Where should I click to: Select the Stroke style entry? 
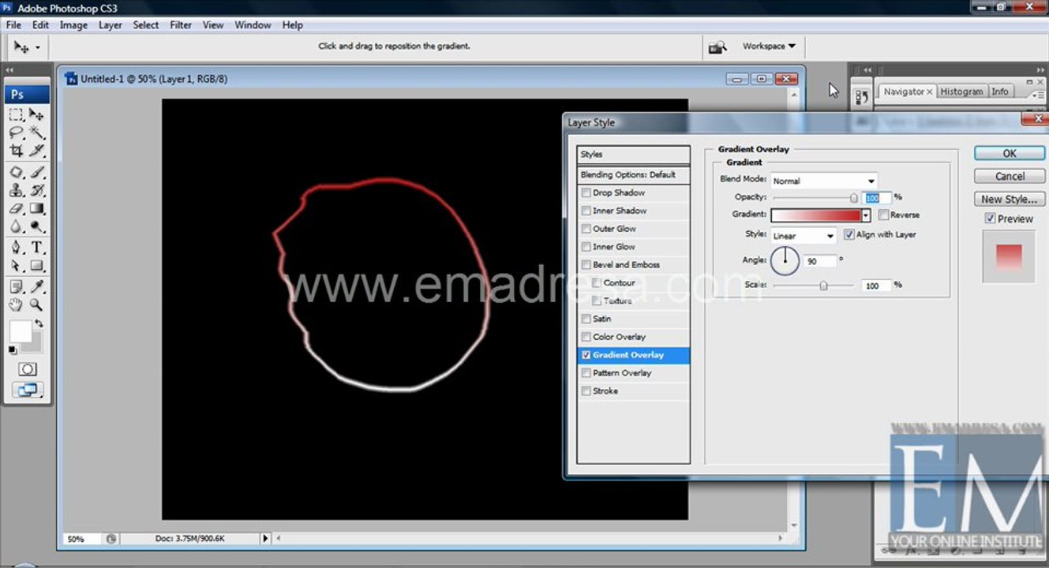pyautogui.click(x=634, y=391)
